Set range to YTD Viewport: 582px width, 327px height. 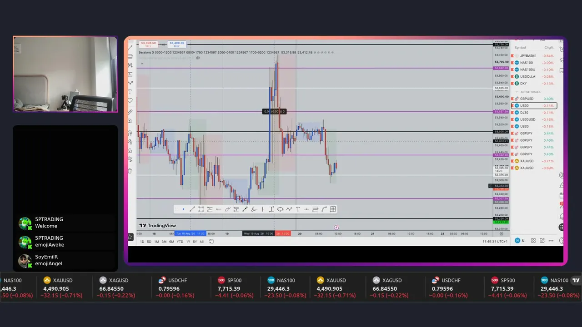click(180, 242)
